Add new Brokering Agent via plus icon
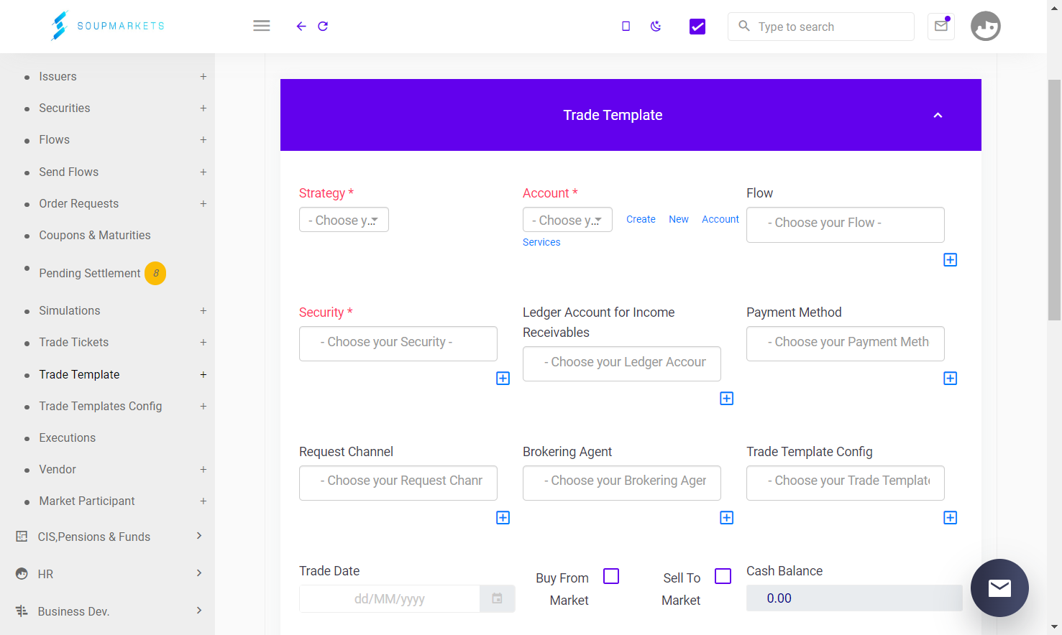Viewport: 1062px width, 635px height. (727, 518)
